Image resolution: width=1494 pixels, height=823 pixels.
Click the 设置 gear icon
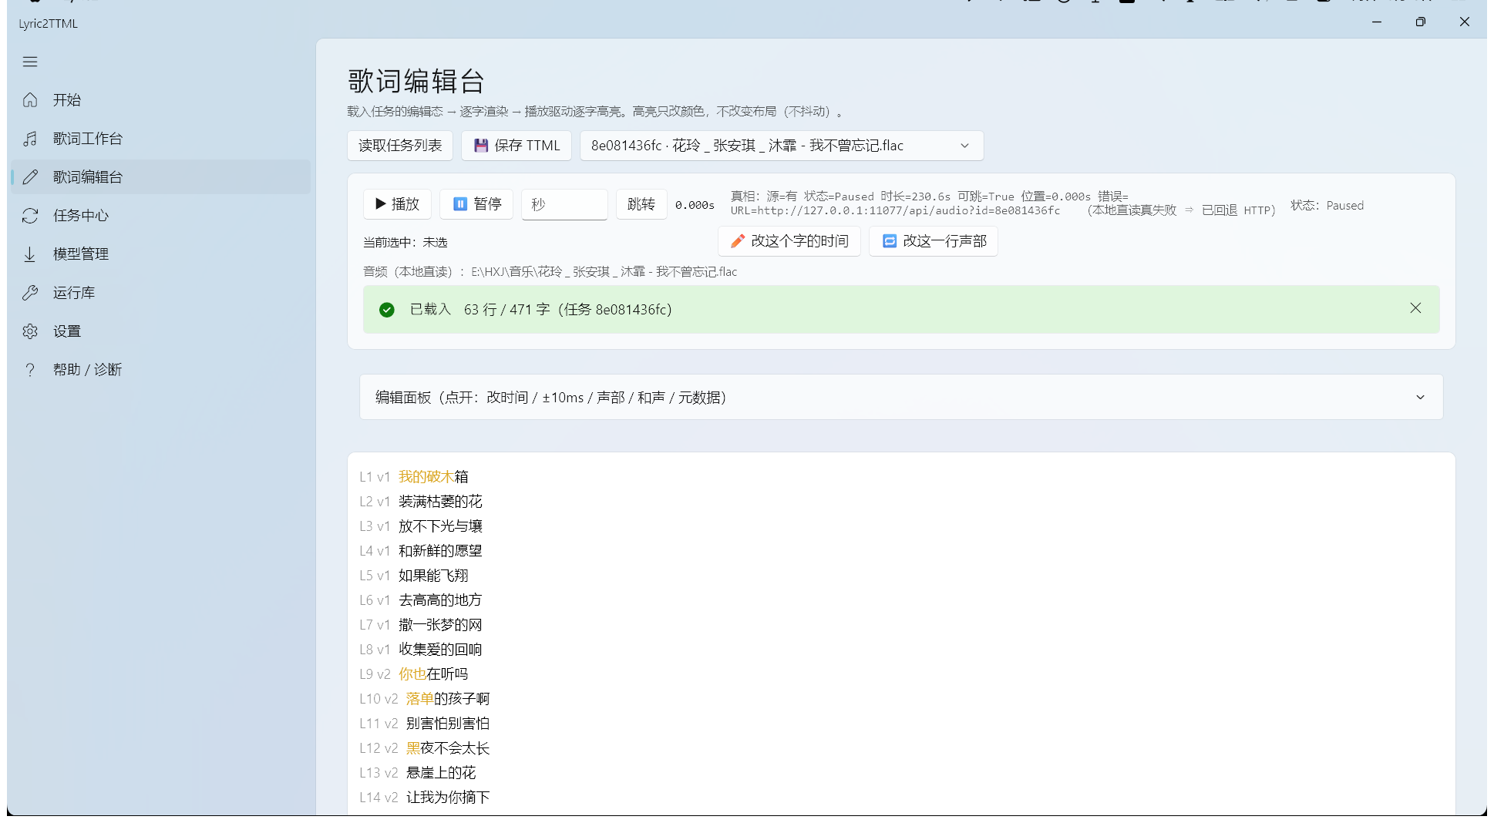coord(30,331)
